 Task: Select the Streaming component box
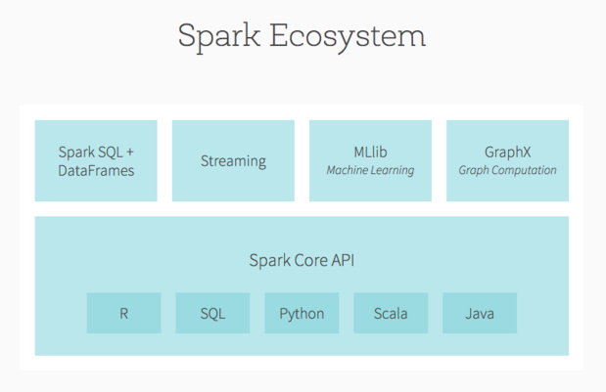(233, 160)
